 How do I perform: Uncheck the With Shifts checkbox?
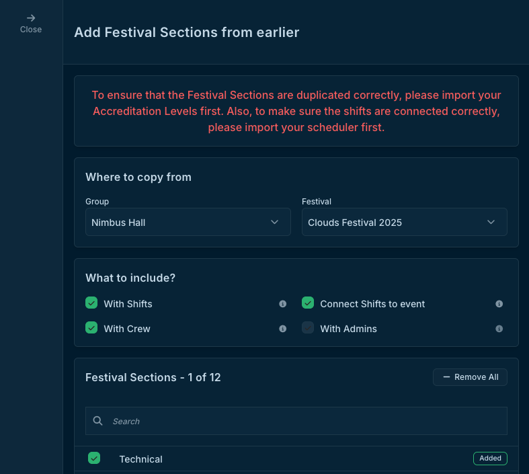click(x=92, y=303)
